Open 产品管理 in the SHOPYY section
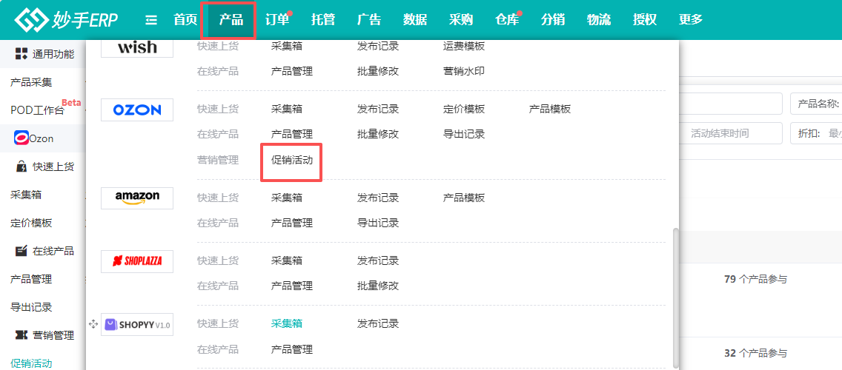842x370 pixels. tap(292, 349)
